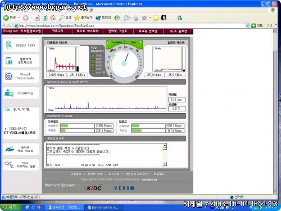Select the SLA tab in the red navigation bar
The height and width of the screenshot is (211, 281).
tap(179, 31)
